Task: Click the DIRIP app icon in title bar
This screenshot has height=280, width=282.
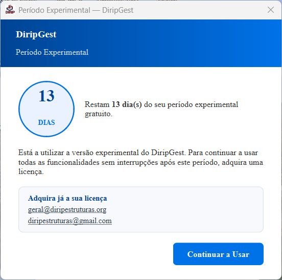Action: pyautogui.click(x=10, y=10)
